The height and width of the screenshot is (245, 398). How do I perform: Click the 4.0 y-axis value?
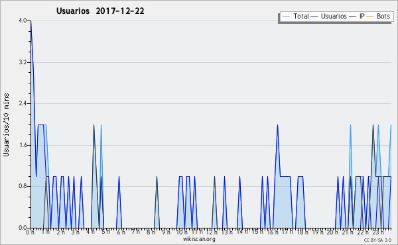pyautogui.click(x=23, y=21)
